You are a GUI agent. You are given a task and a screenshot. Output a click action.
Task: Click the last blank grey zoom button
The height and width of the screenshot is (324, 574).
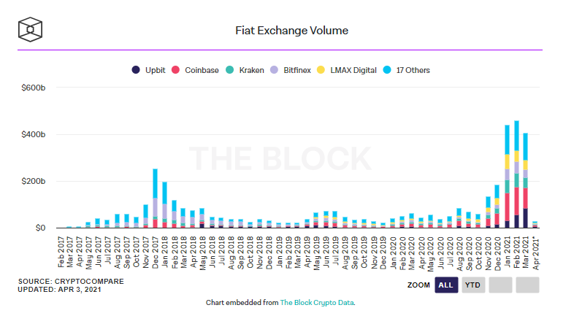(527, 285)
